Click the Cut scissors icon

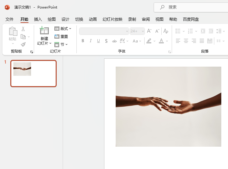click(x=23, y=29)
